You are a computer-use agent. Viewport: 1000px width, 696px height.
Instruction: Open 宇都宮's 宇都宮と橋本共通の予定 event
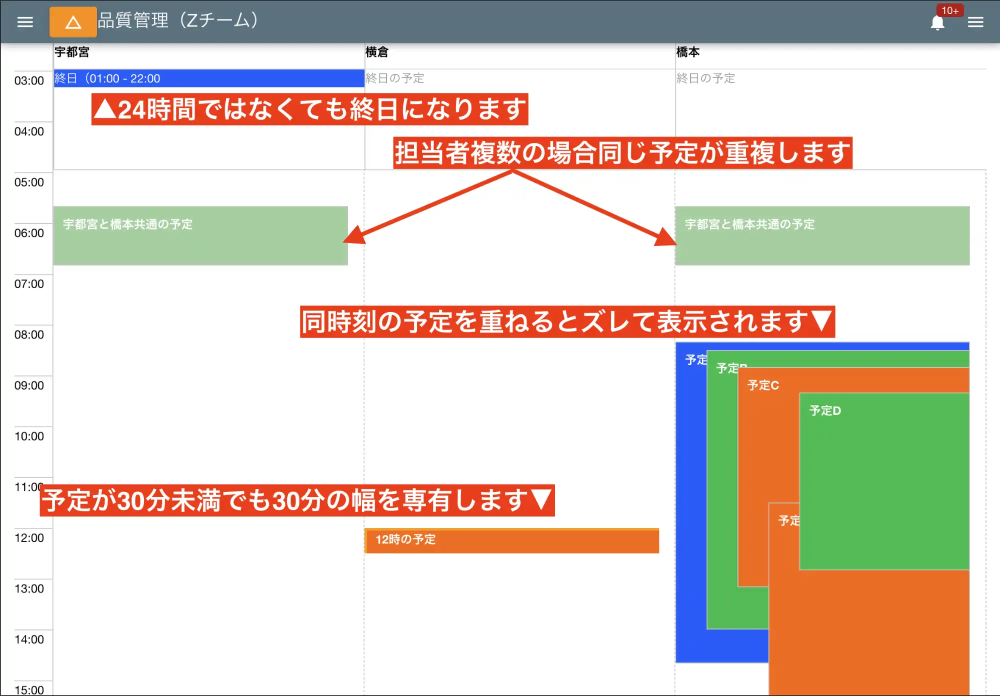click(200, 235)
